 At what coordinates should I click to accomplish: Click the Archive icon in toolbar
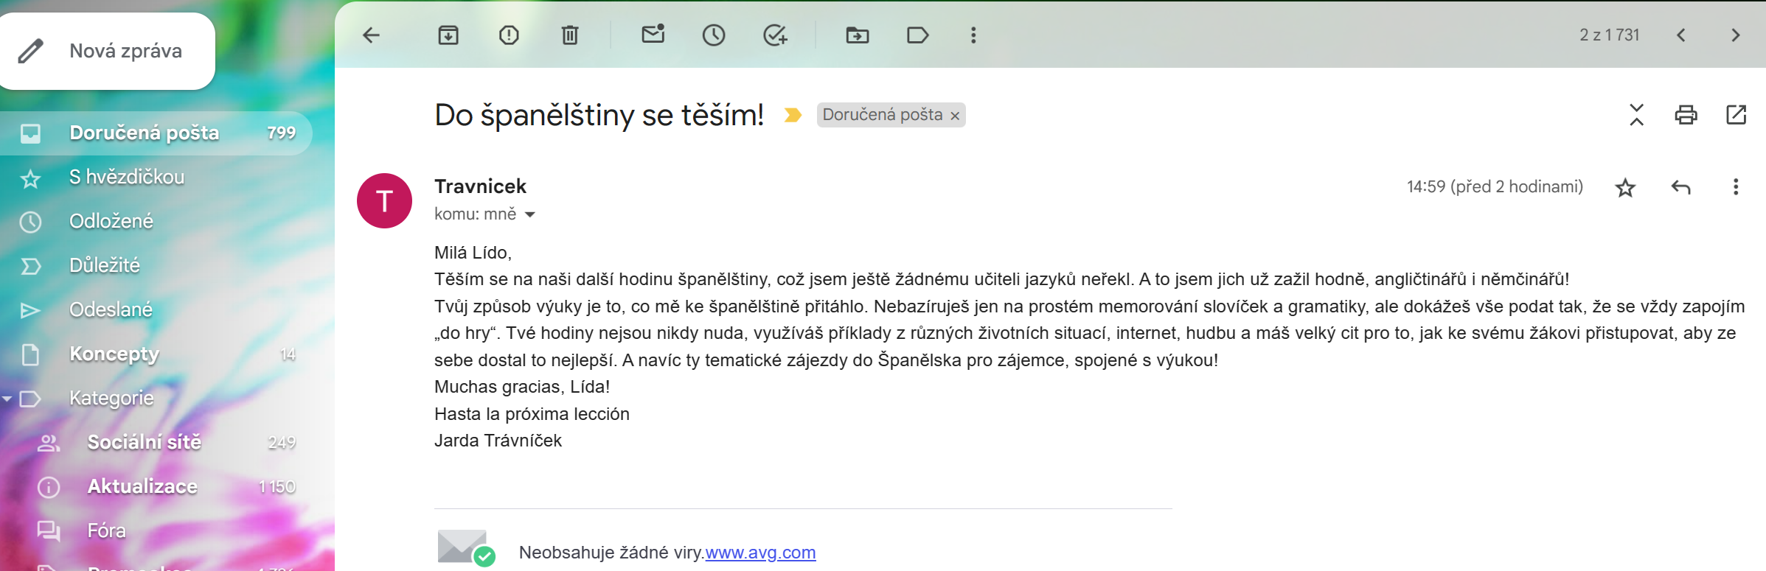click(x=448, y=35)
